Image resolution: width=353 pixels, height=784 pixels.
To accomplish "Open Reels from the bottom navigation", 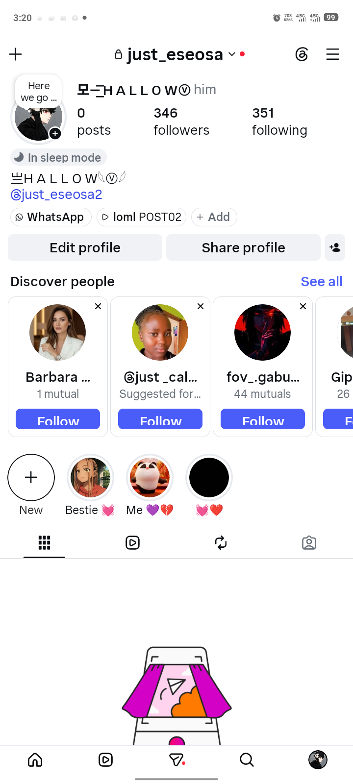I will tap(105, 759).
